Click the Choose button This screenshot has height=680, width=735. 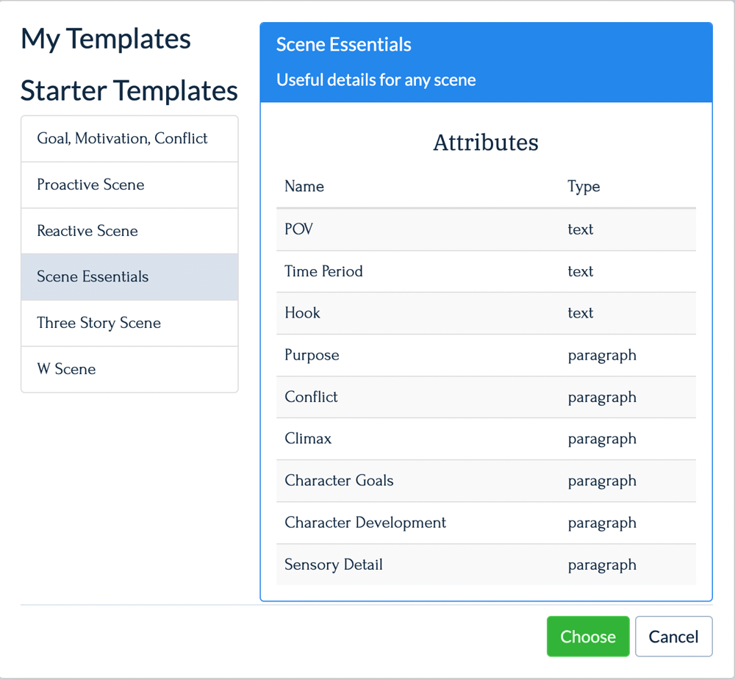click(x=588, y=637)
